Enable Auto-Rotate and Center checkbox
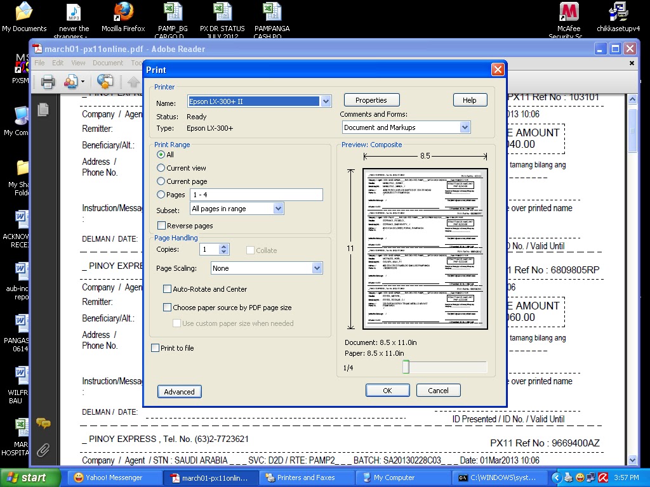Viewport: 650px width, 487px height. (167, 289)
